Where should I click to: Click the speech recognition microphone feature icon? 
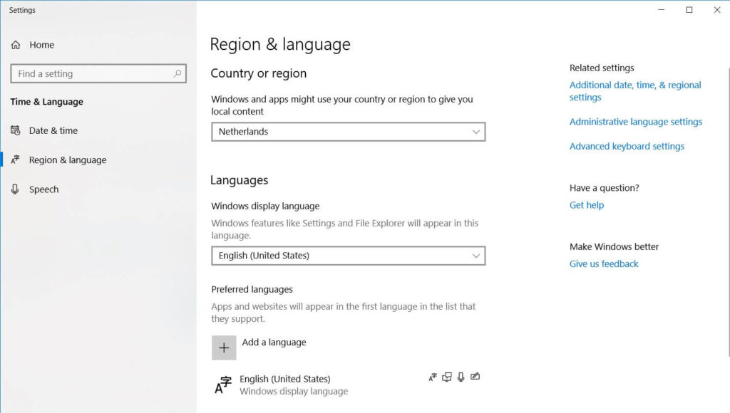click(x=461, y=377)
